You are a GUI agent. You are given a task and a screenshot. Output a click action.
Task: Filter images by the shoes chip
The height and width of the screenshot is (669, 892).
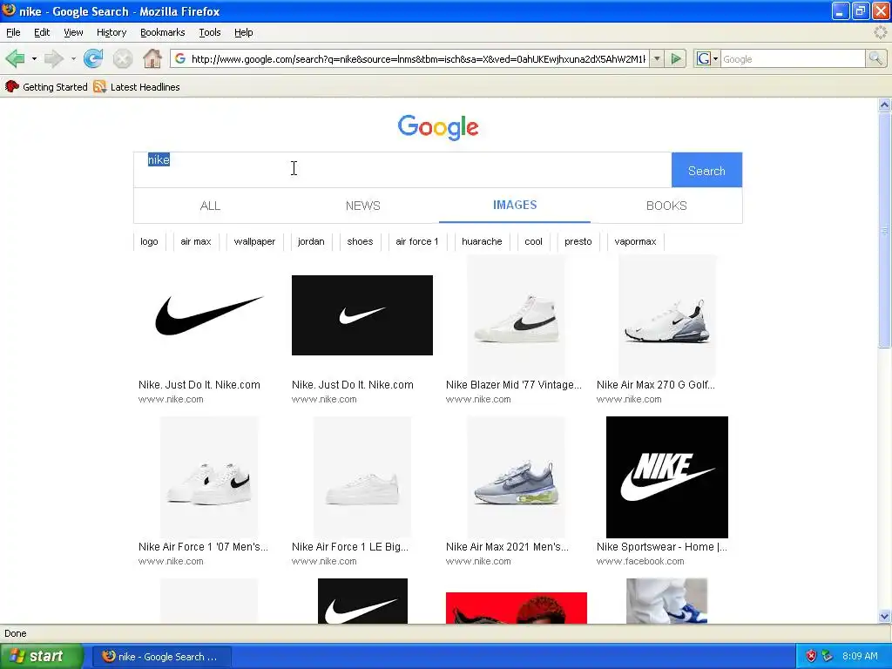[360, 242]
